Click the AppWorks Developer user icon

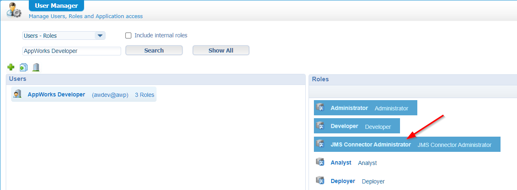tap(17, 94)
